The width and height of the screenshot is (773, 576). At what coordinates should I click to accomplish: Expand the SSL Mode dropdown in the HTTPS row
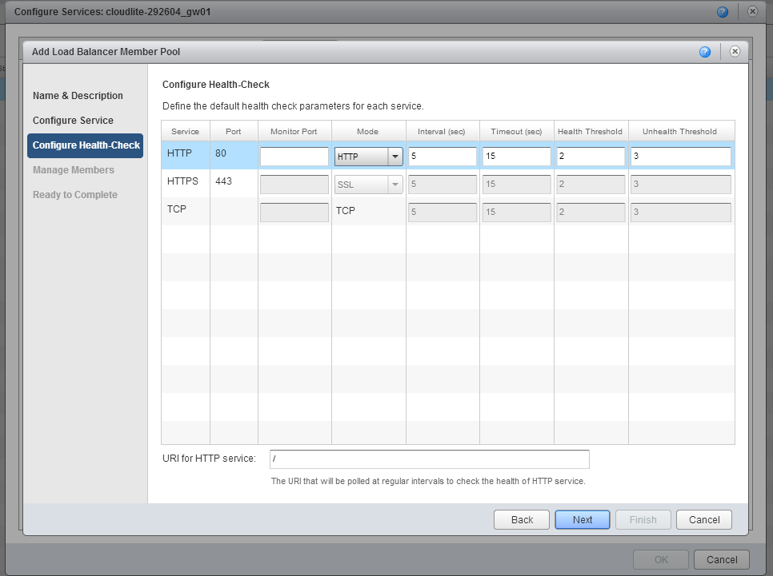click(395, 184)
